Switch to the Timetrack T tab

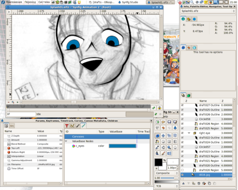(67, 126)
